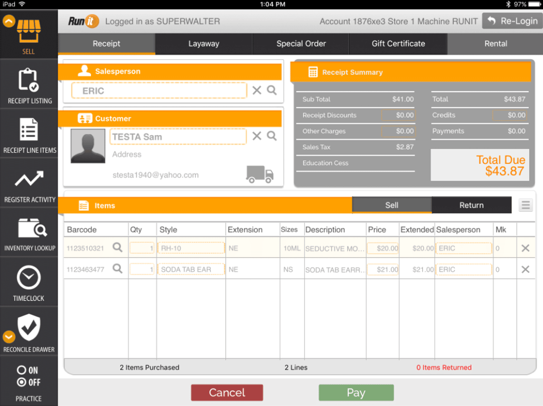Click the Salesperson person icon

pos(84,71)
